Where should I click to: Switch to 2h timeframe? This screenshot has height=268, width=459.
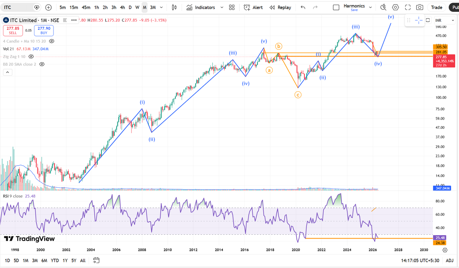click(x=105, y=7)
